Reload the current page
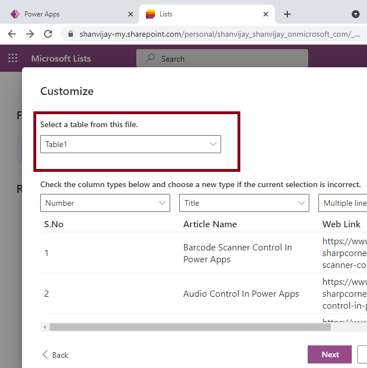The height and width of the screenshot is (368, 367). pos(48,34)
